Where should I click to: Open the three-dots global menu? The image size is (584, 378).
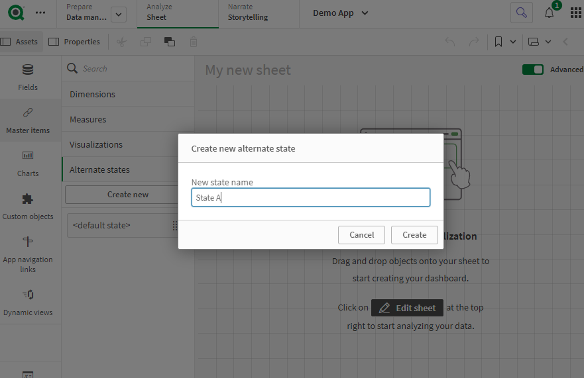pos(40,13)
